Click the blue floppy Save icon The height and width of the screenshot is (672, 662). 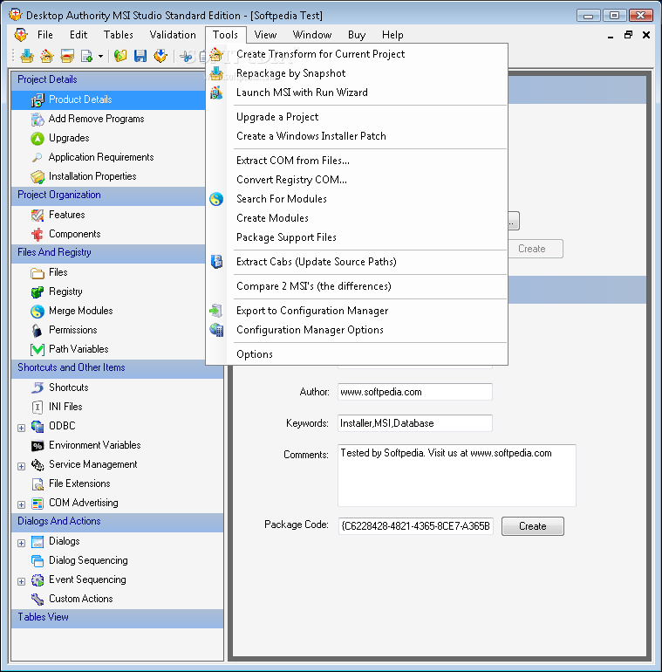pyautogui.click(x=140, y=56)
